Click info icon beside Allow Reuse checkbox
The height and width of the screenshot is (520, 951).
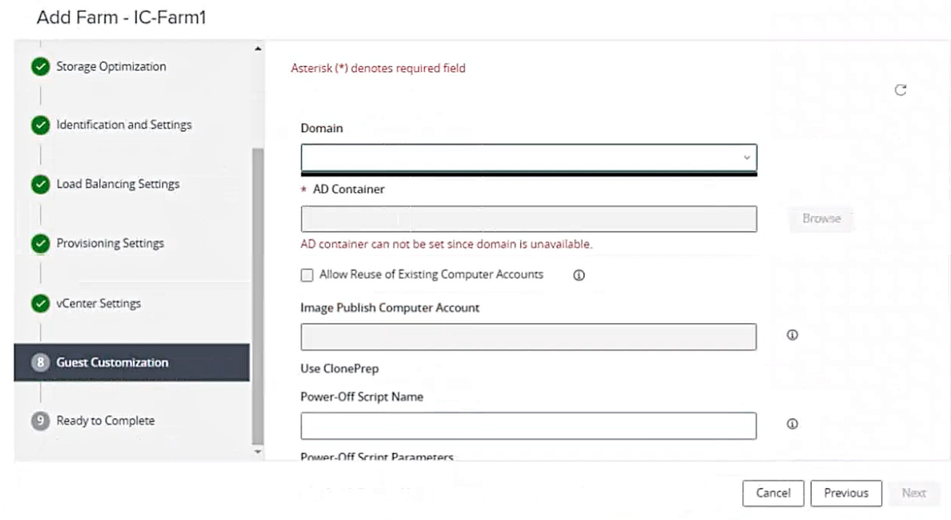pos(578,275)
